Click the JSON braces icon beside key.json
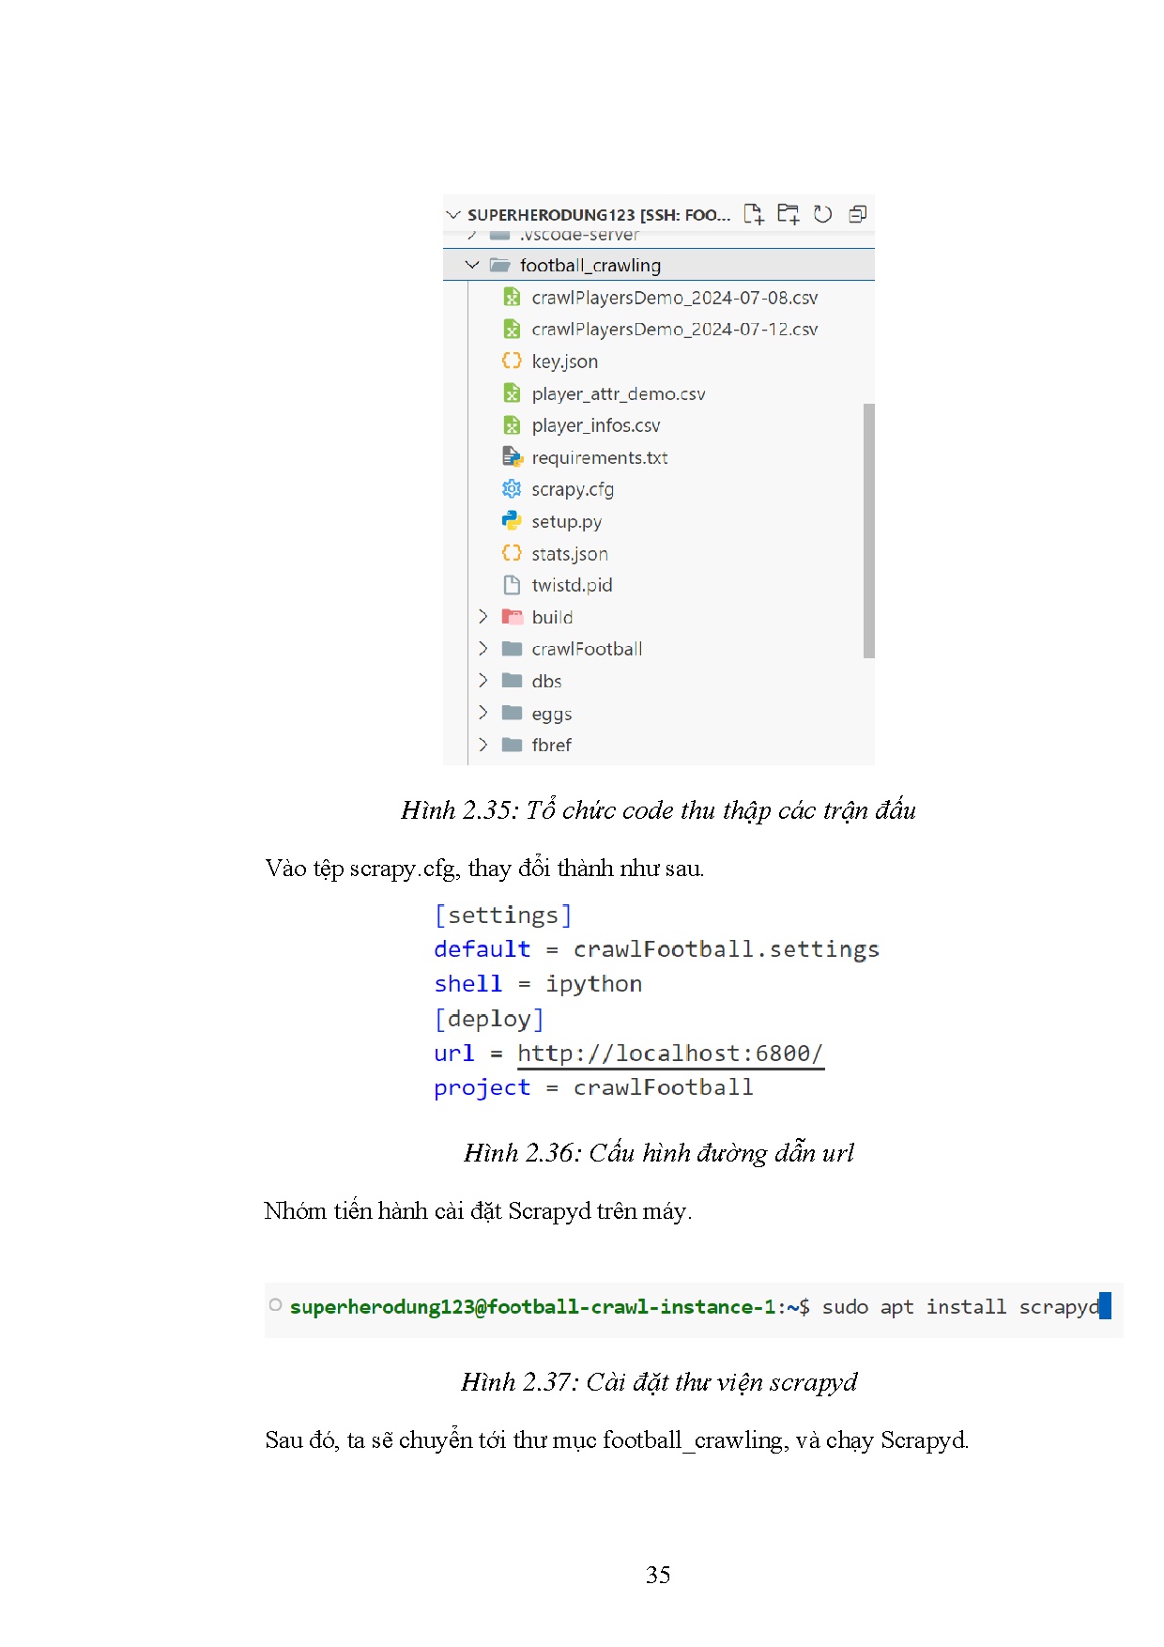 point(512,361)
